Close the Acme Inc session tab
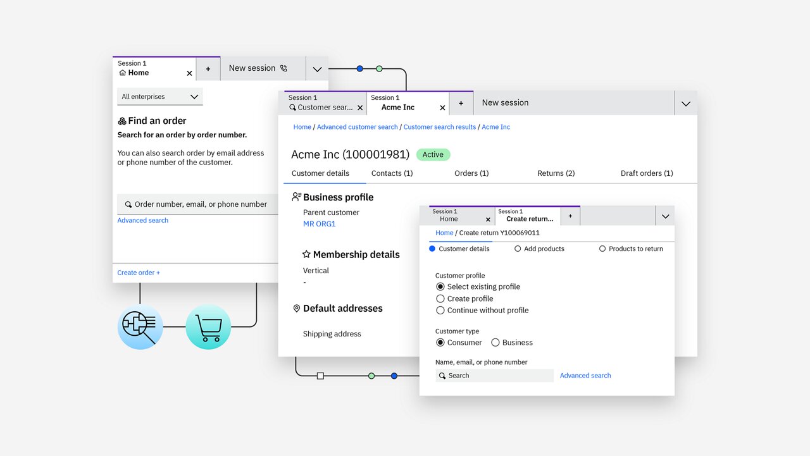This screenshot has height=456, width=810. pos(442,108)
